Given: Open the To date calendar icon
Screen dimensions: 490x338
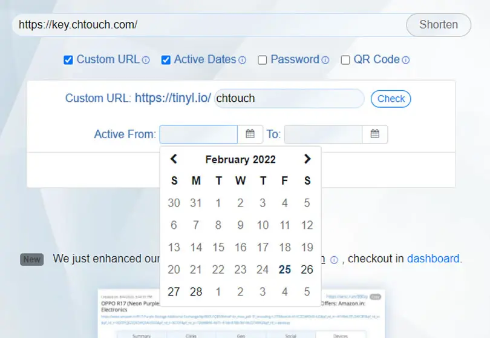Looking at the screenshot, I should (x=374, y=134).
